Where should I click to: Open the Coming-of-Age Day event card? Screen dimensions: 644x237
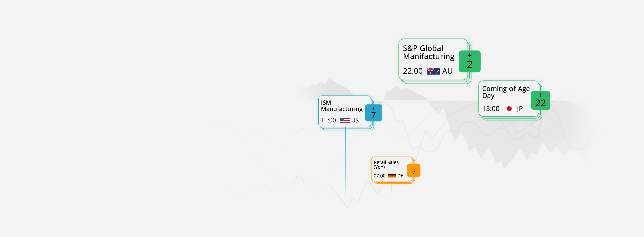tap(508, 99)
